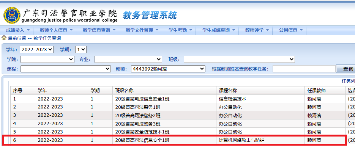Open the 教学文件管理 menu

tap(142, 30)
